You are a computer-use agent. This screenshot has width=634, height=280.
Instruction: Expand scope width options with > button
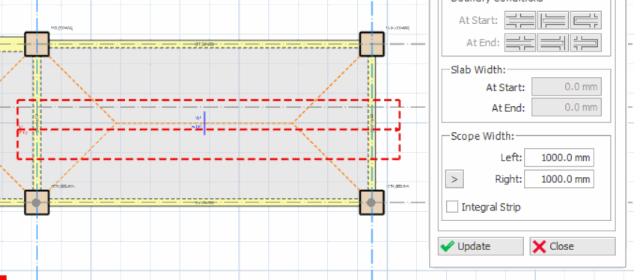point(454,179)
